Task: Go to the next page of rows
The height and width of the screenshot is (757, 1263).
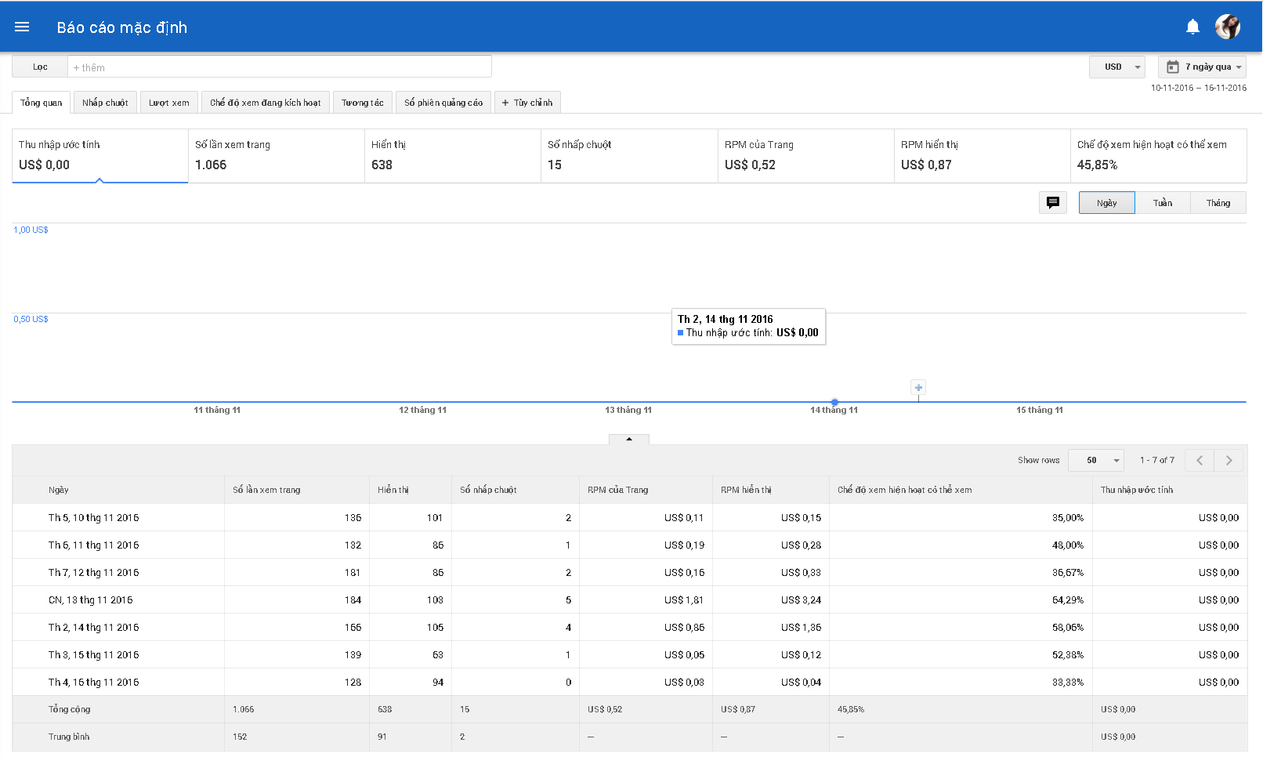Action: point(1229,461)
